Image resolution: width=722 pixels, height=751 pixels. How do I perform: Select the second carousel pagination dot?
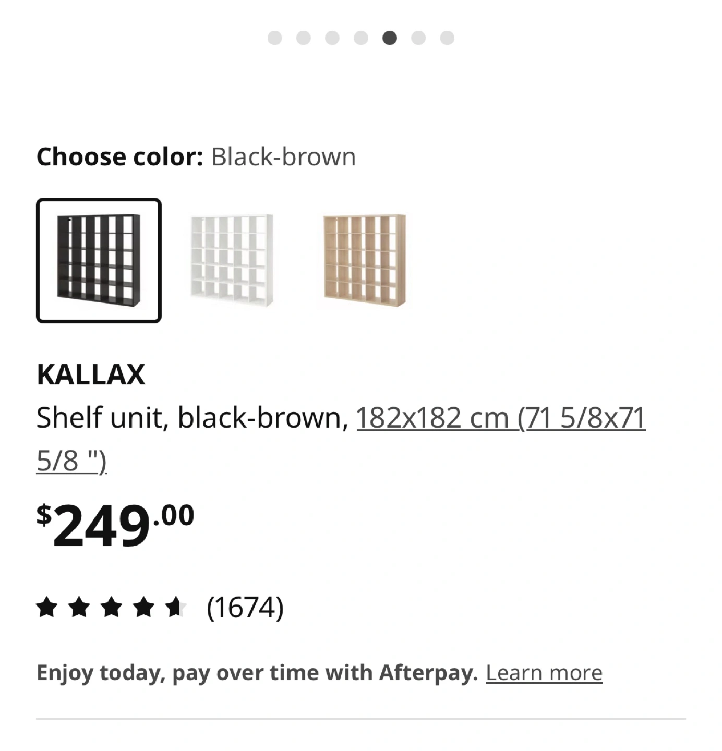click(303, 38)
